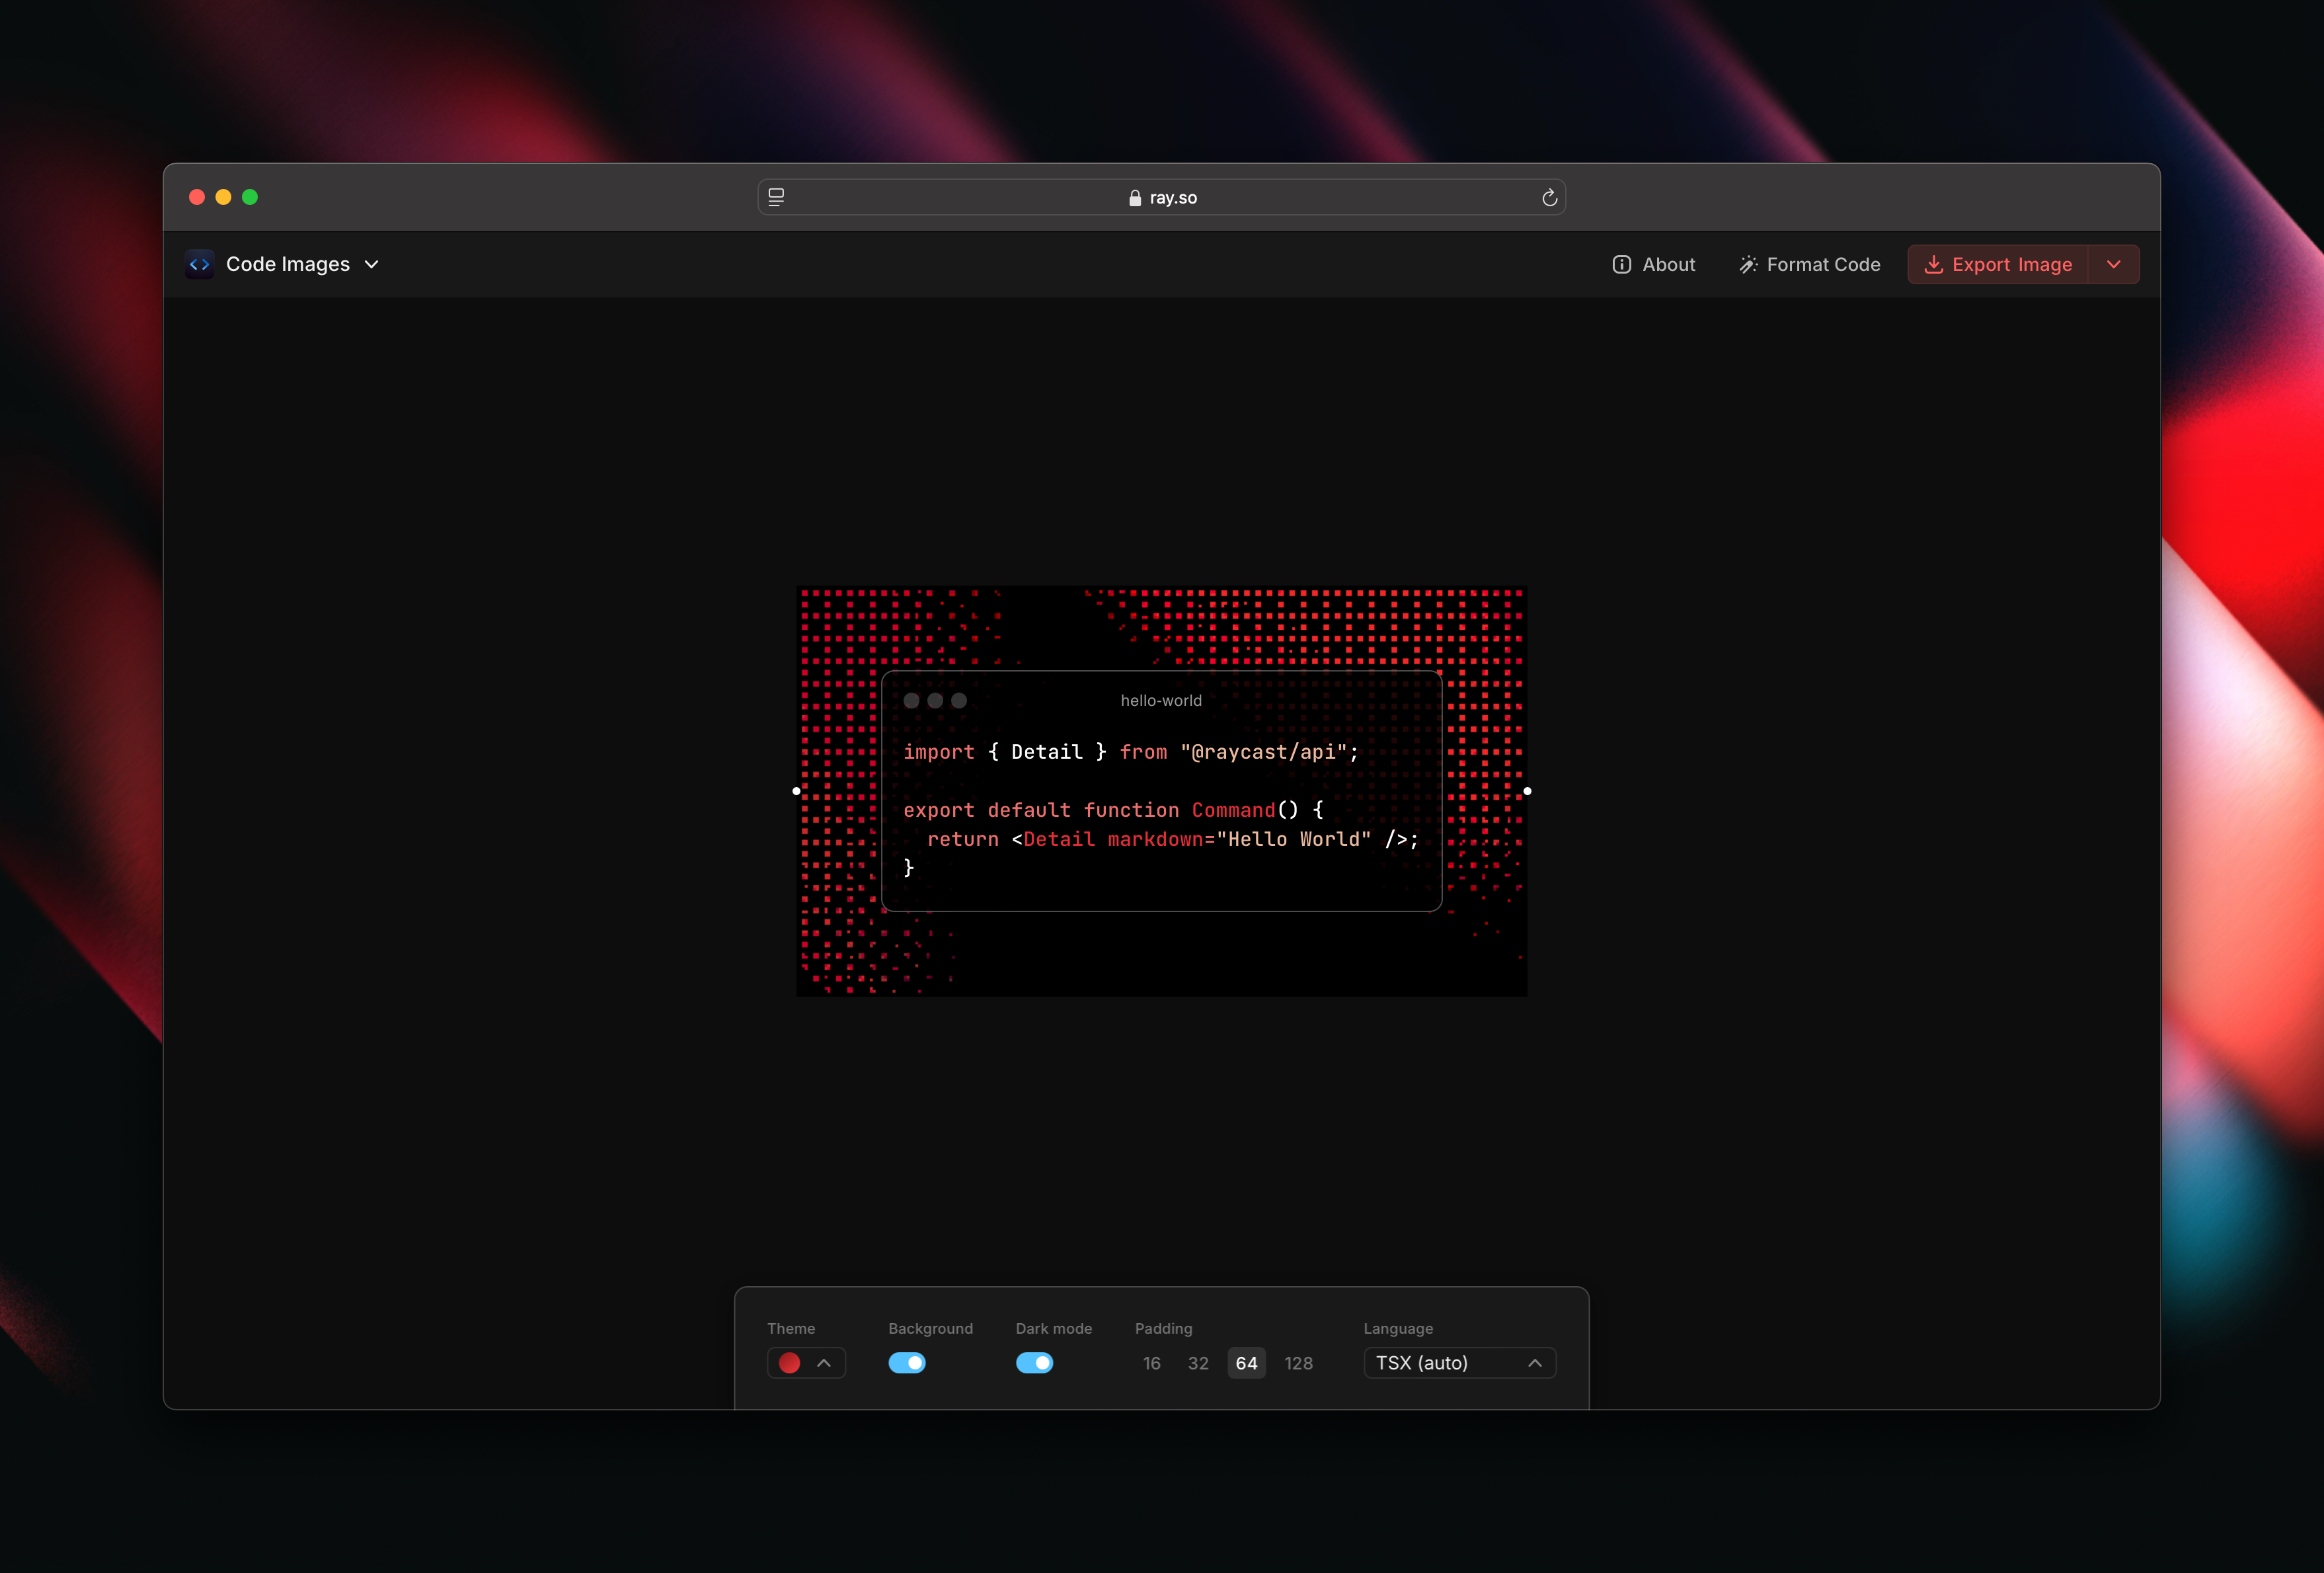Reload the page with refresh icon
2324x1573 pixels.
(x=1549, y=198)
